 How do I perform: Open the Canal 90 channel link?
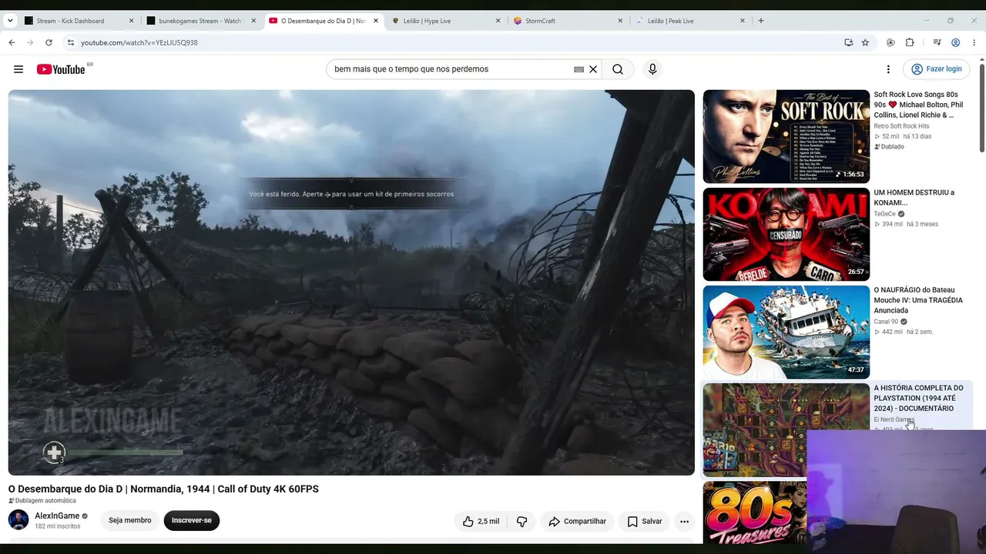(886, 322)
